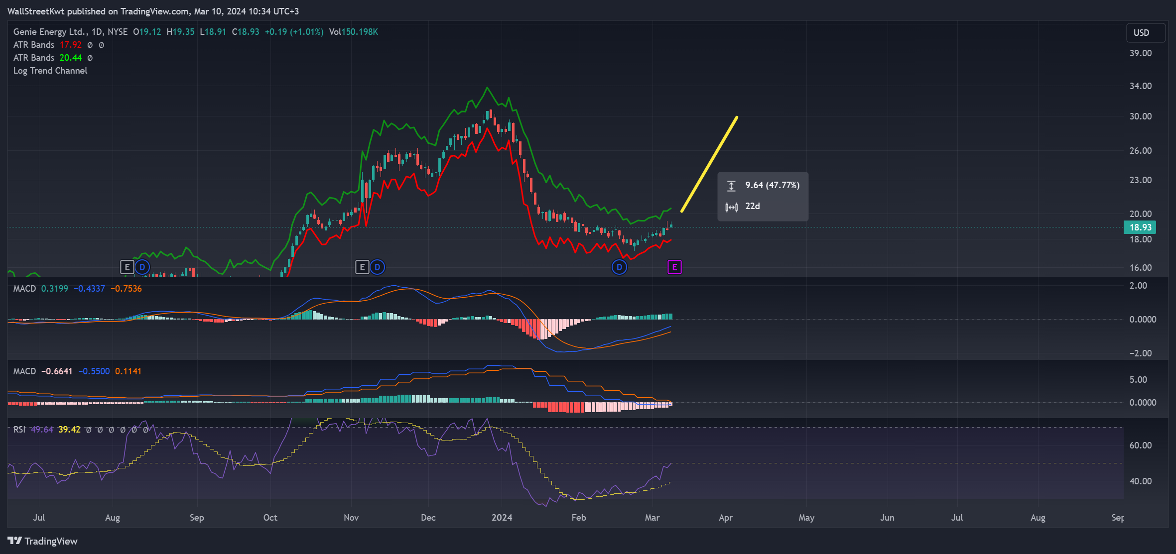Click the 2024 label on time axis
This screenshot has width=1176, height=554.
coord(502,518)
